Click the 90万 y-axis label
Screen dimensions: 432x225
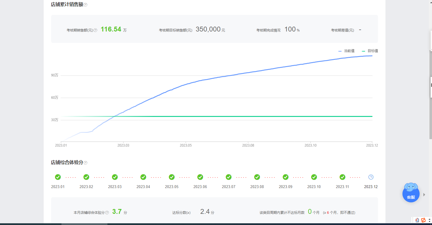(x=55, y=75)
